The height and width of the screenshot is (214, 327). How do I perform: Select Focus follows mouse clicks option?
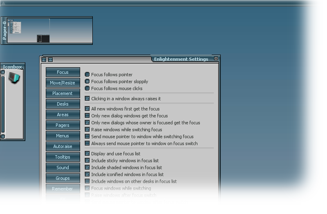[87, 88]
